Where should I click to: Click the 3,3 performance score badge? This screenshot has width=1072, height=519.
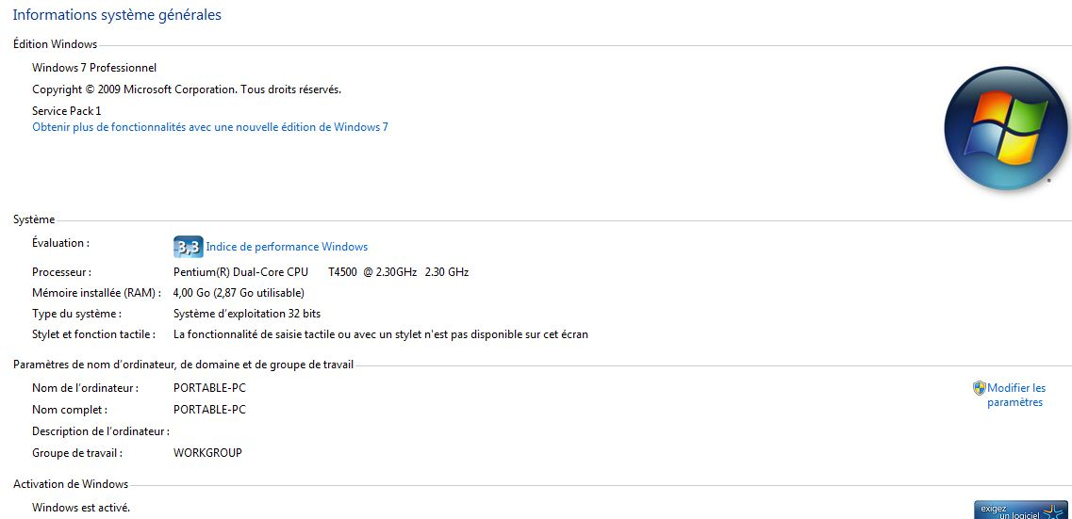[189, 247]
